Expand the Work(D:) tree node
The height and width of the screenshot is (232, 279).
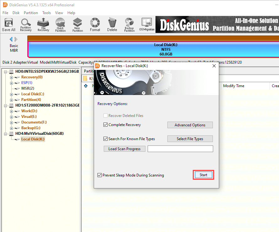point(12,111)
